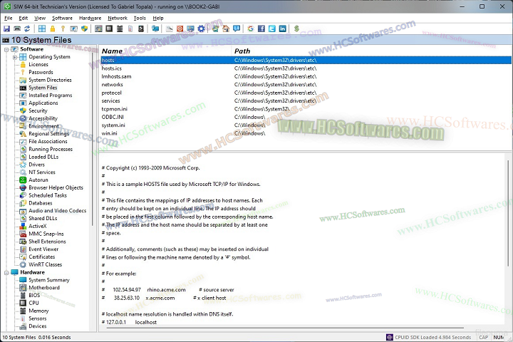Select the networks file row
This screenshot has width=513, height=342.
pos(306,85)
